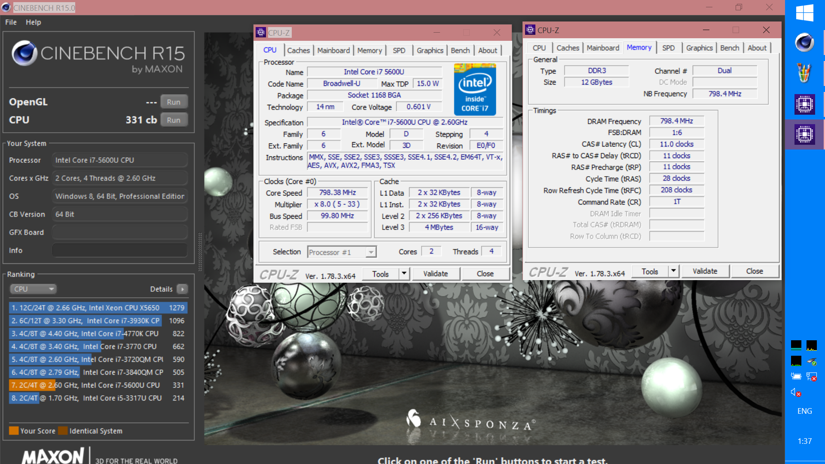Expand Tools dropdown arrow in left CPU-Z
The height and width of the screenshot is (464, 825).
coord(404,274)
